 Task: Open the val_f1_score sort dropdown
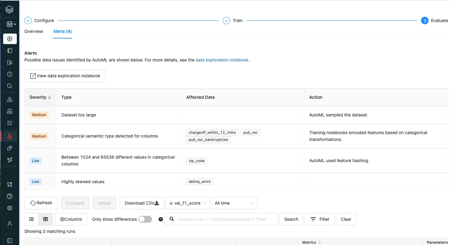187,203
